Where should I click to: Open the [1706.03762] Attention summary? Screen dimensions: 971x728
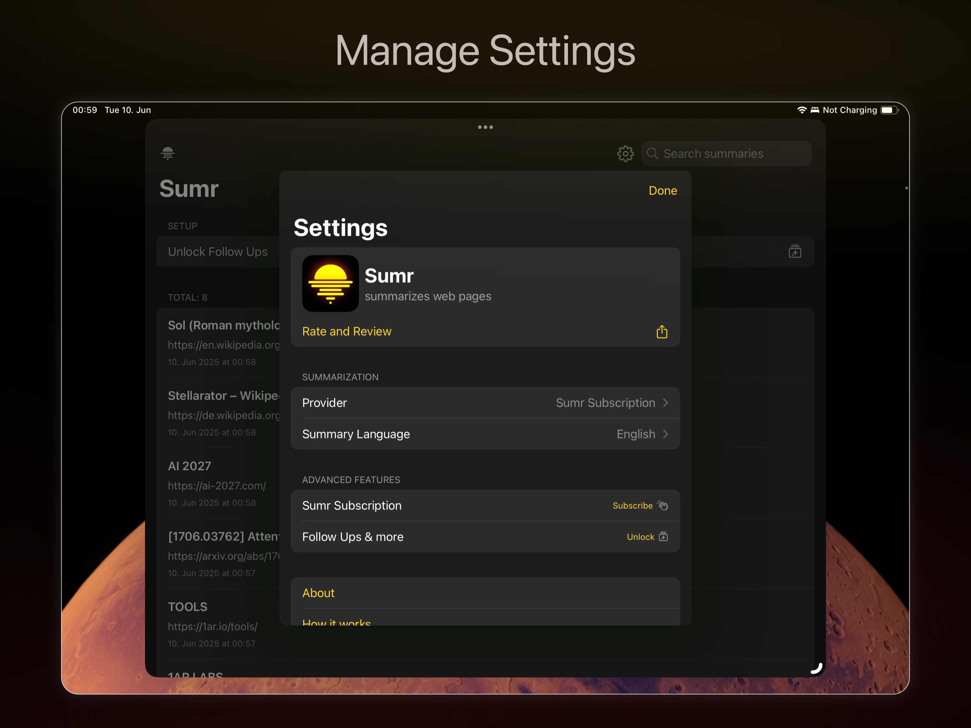coord(218,554)
